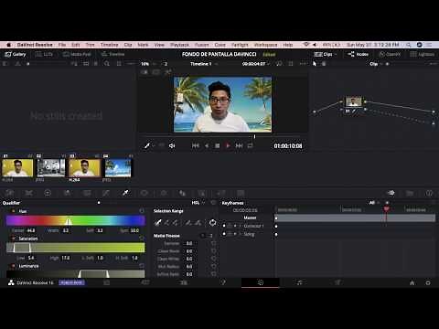Open the HSL qualifier mode dropdown
Screen dimensions: 439x329
point(198,203)
